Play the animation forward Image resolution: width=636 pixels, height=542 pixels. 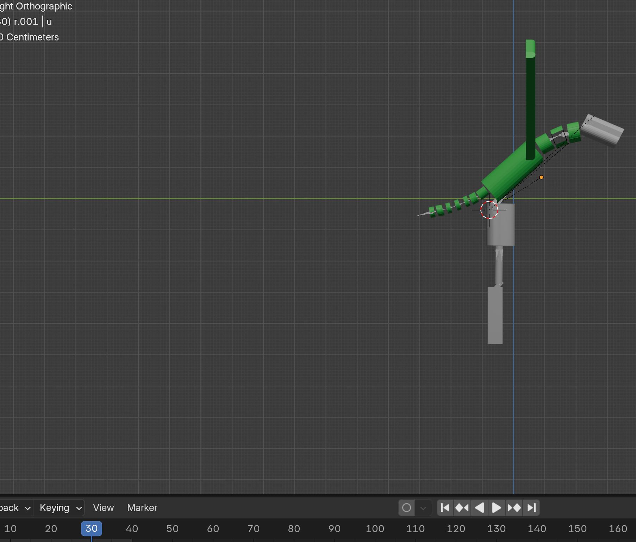tap(497, 508)
